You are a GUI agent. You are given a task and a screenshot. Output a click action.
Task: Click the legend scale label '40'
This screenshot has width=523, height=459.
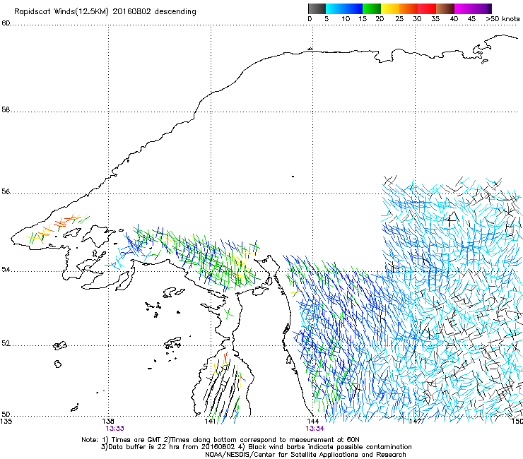click(454, 19)
